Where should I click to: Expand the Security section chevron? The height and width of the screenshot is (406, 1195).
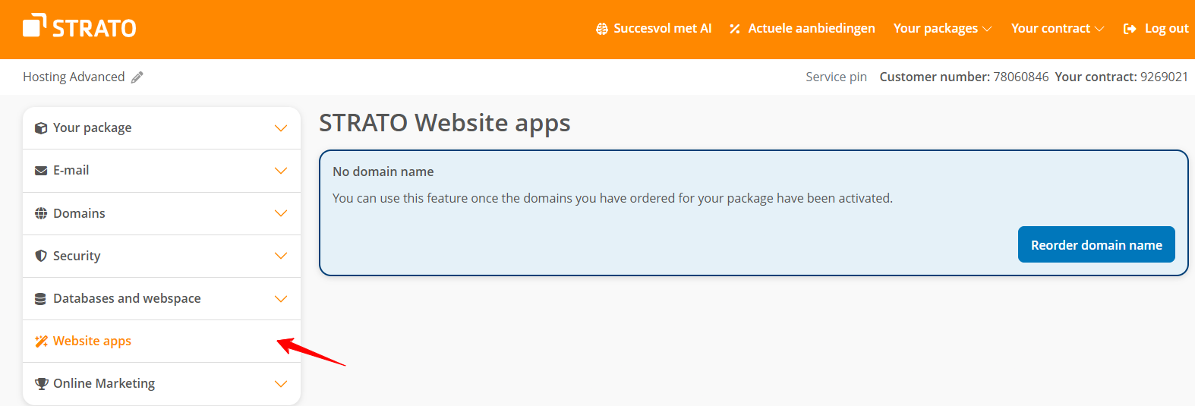click(281, 256)
